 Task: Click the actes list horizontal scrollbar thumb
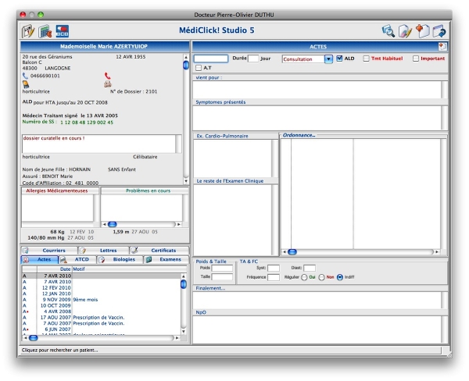tap(33, 338)
